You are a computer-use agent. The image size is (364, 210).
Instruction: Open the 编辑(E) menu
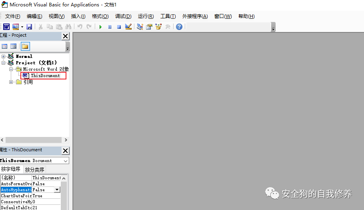(x=34, y=16)
